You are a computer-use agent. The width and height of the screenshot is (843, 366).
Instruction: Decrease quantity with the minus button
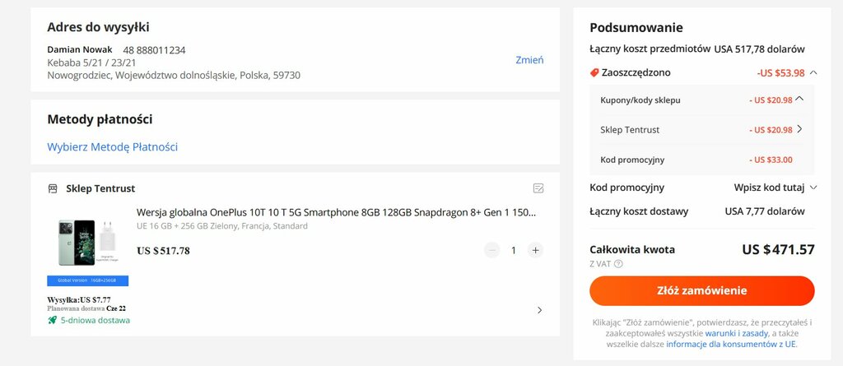[x=491, y=250]
